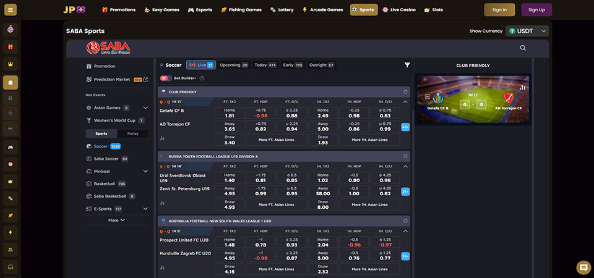Click the Getafe vs Torrejon match banner
Image resolution: width=594 pixels, height=278 pixels.
(473, 99)
